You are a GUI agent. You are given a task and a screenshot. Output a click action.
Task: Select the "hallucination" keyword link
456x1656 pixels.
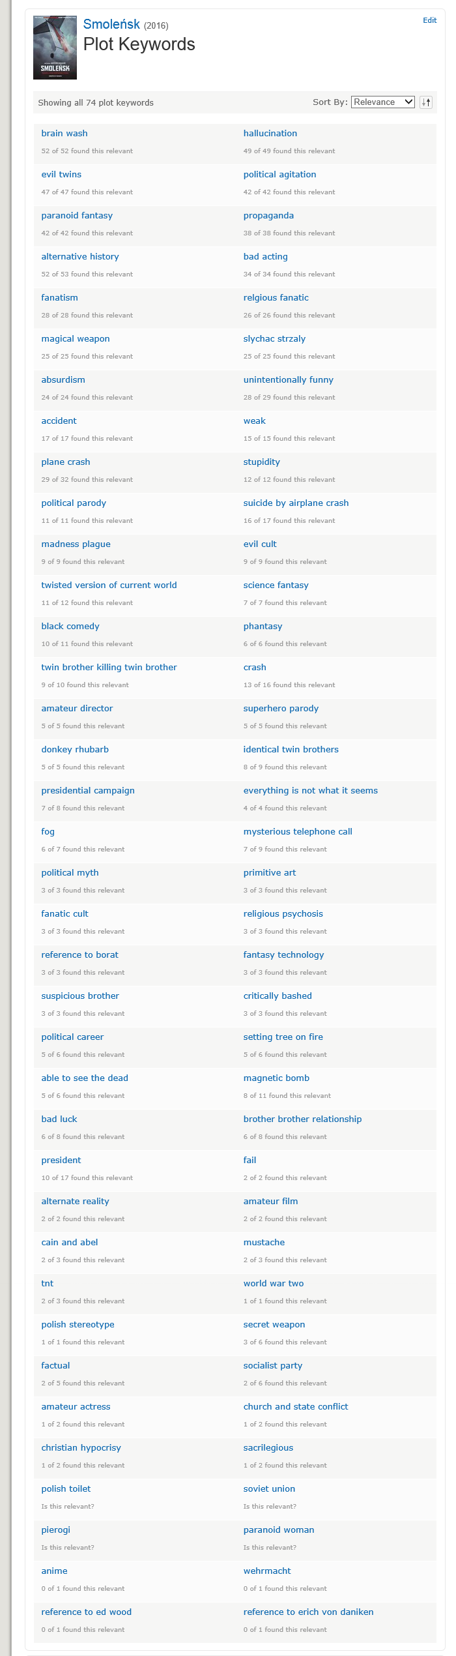coord(270,134)
